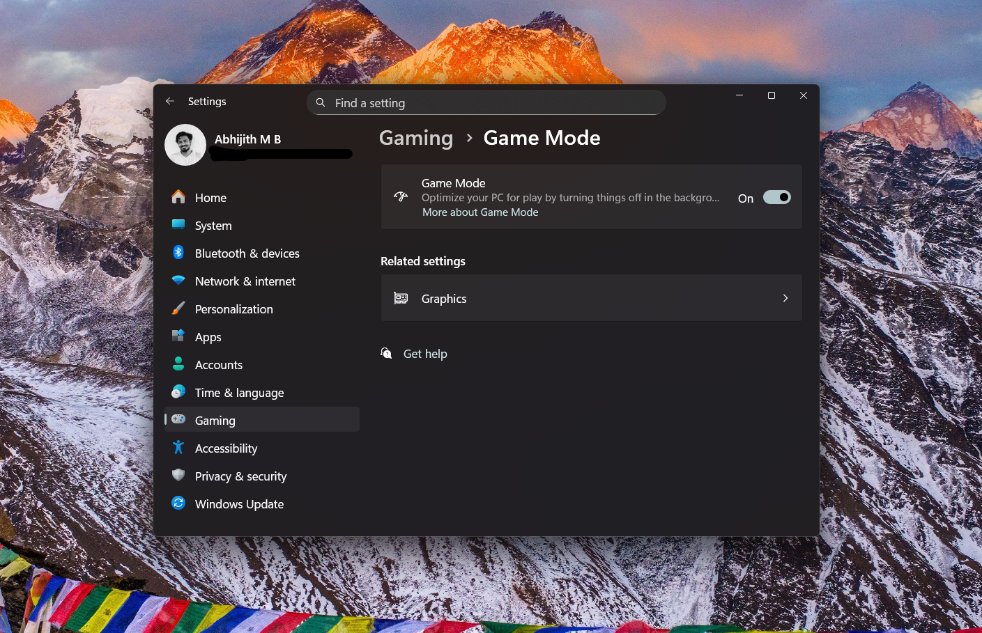Select the Bluetooth & devices icon
This screenshot has height=633, width=982.
tap(178, 253)
